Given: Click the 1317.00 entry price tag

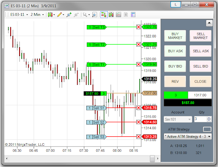Looking at the screenshot, I should (x=149, y=93).
